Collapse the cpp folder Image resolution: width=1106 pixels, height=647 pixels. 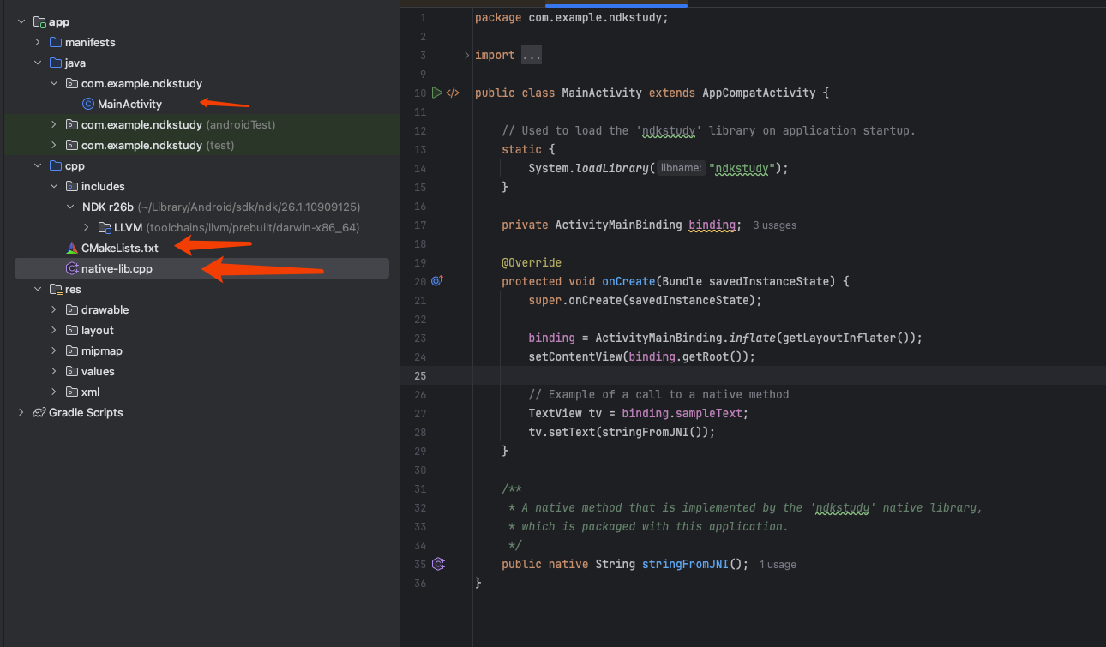pos(38,165)
